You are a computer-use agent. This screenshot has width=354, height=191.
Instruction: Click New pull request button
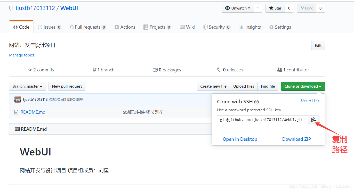(x=67, y=86)
